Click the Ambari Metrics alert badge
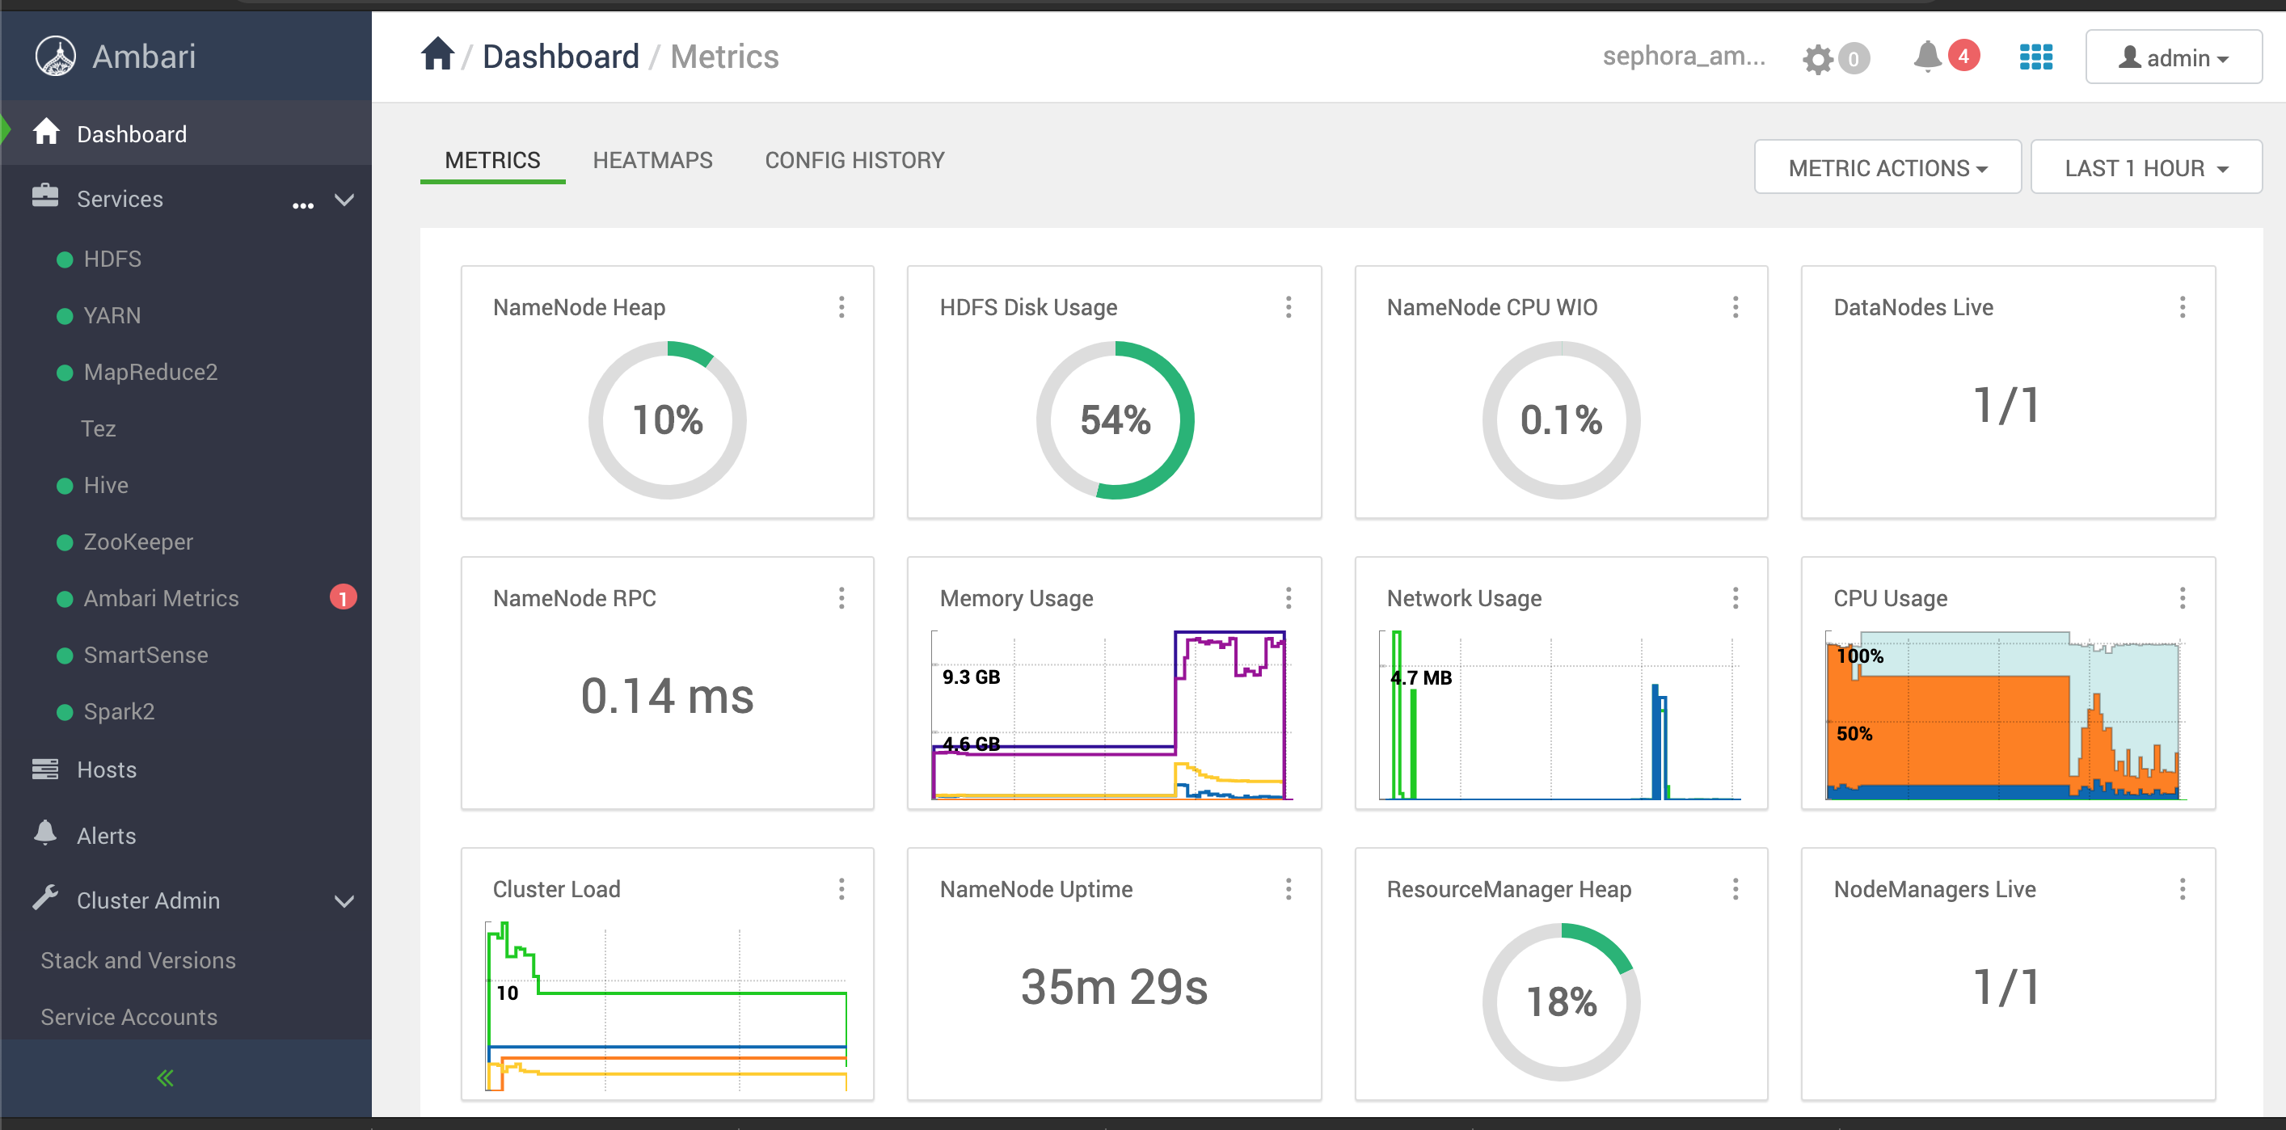The width and height of the screenshot is (2286, 1130). pyautogui.click(x=344, y=597)
